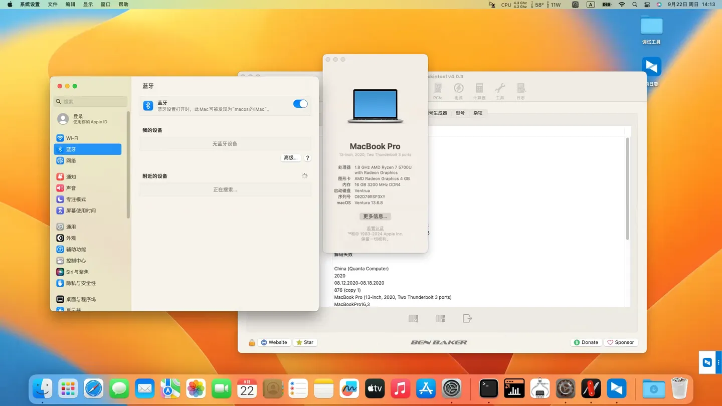The image size is (722, 406).
Task: Click the Donate button in Hackintool
Action: pos(586,342)
